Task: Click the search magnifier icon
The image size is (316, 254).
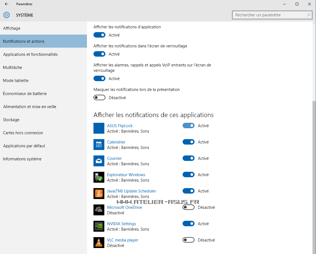Action: pos(308,15)
